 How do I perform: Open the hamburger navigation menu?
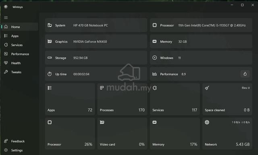pos(6,18)
